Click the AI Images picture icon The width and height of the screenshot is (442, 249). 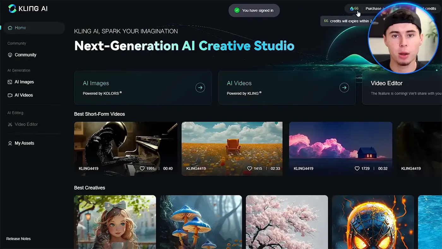(x=10, y=82)
